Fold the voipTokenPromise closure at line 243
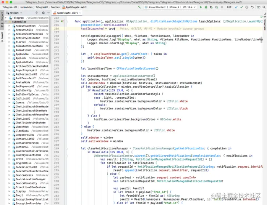 [x=67, y=54]
